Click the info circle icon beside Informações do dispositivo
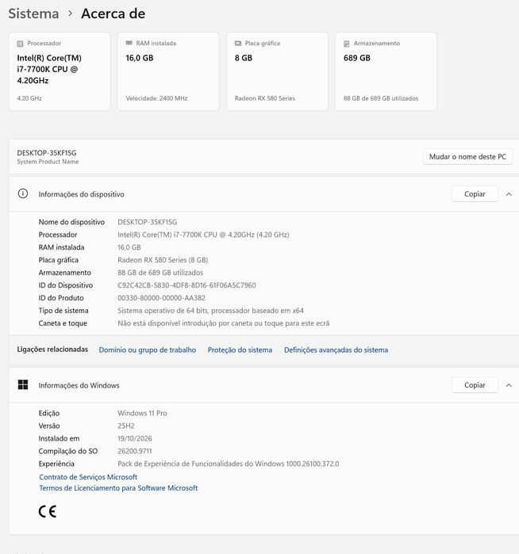Screen dimensions: 519x554 [23, 193]
